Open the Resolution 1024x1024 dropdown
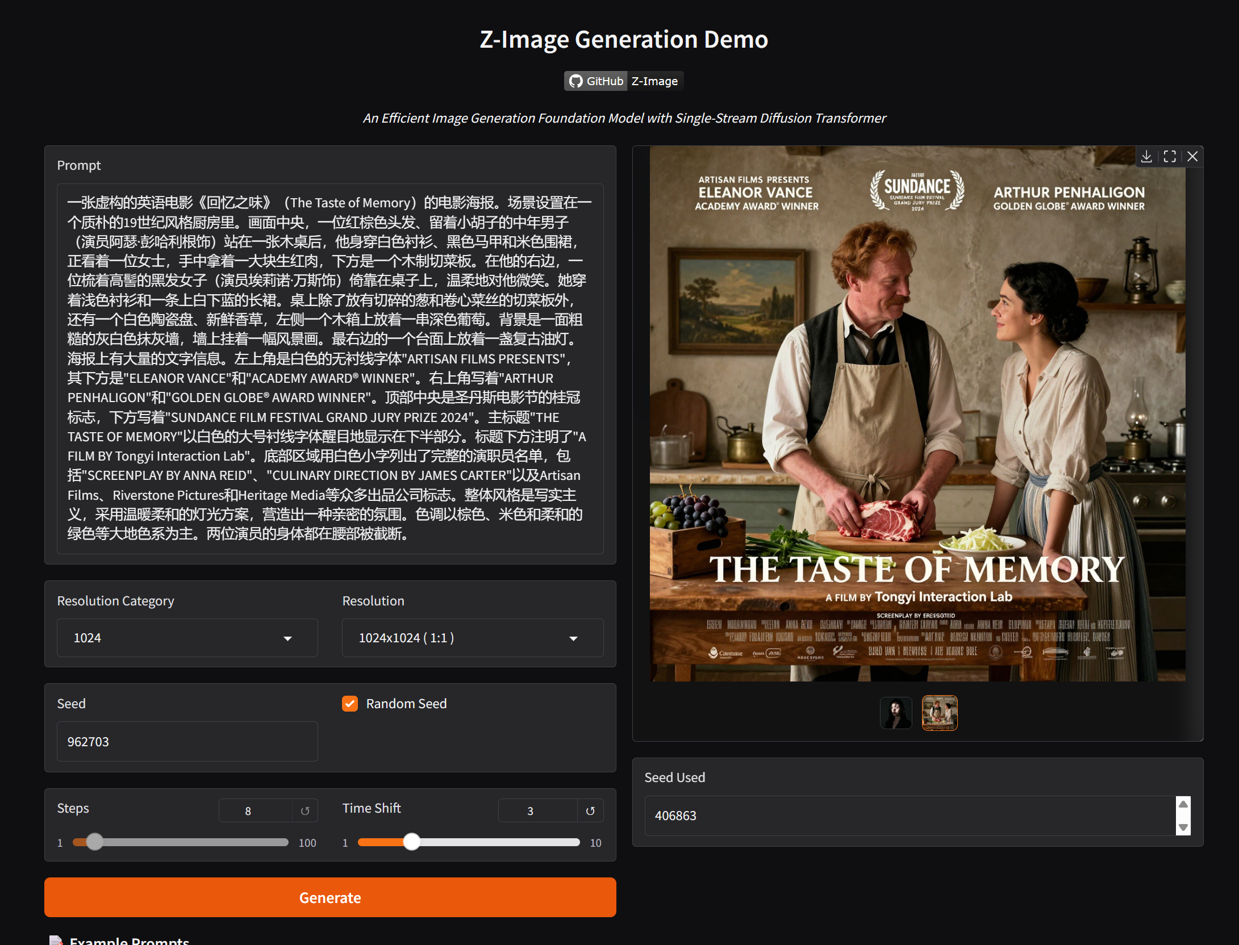1239x945 pixels. click(x=472, y=638)
